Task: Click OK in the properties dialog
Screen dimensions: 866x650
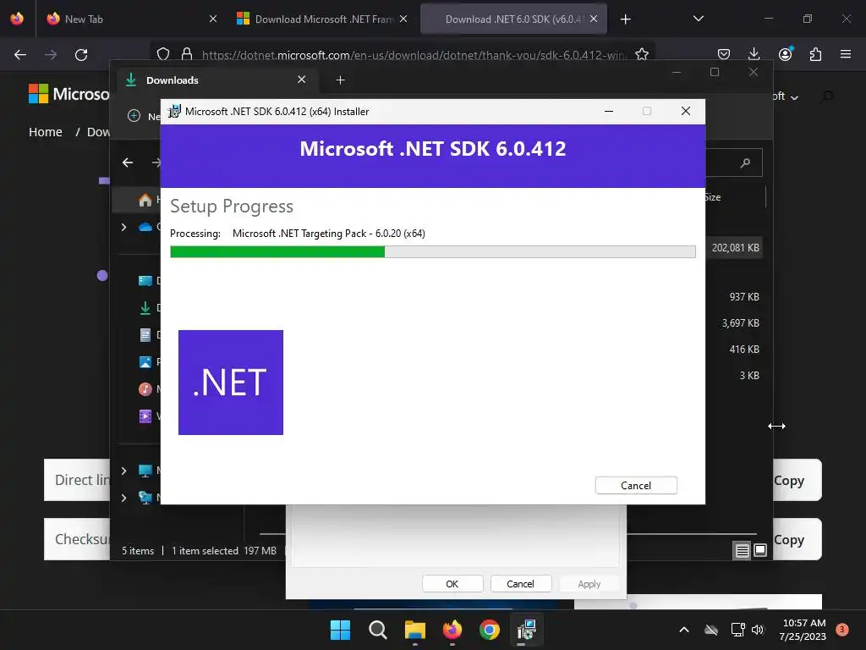Action: [x=452, y=584]
